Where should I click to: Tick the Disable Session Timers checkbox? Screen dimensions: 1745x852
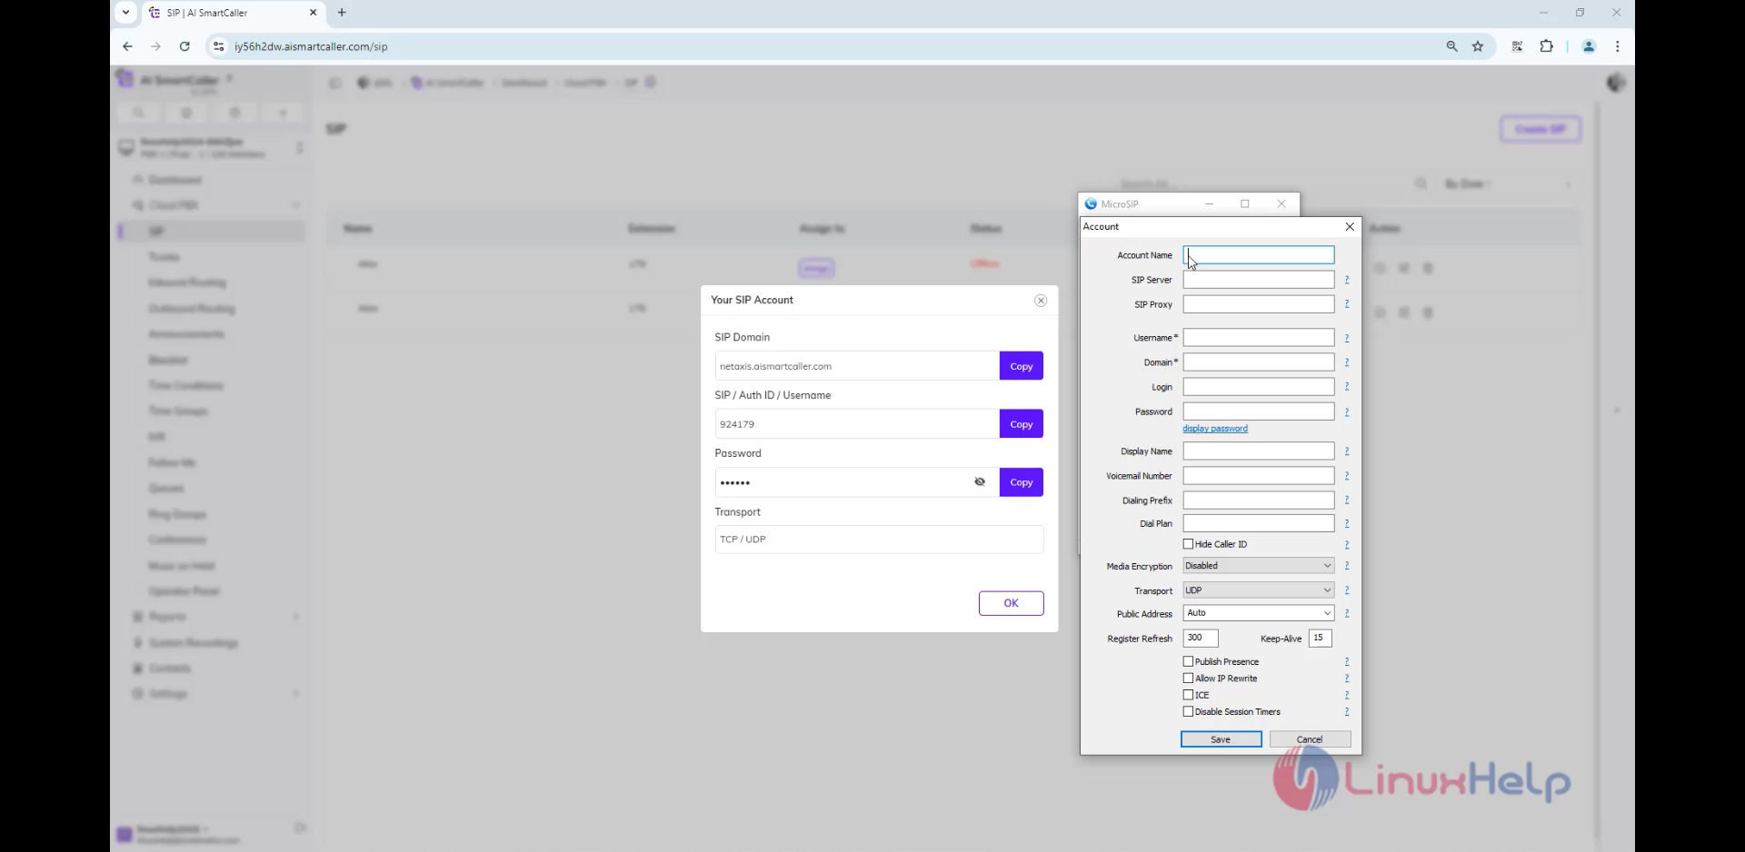[1188, 711]
